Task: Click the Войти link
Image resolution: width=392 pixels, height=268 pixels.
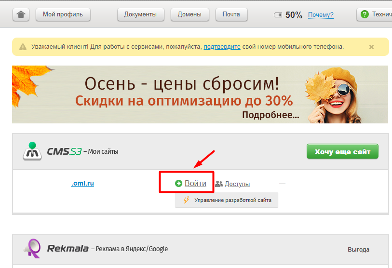Action: [195, 184]
